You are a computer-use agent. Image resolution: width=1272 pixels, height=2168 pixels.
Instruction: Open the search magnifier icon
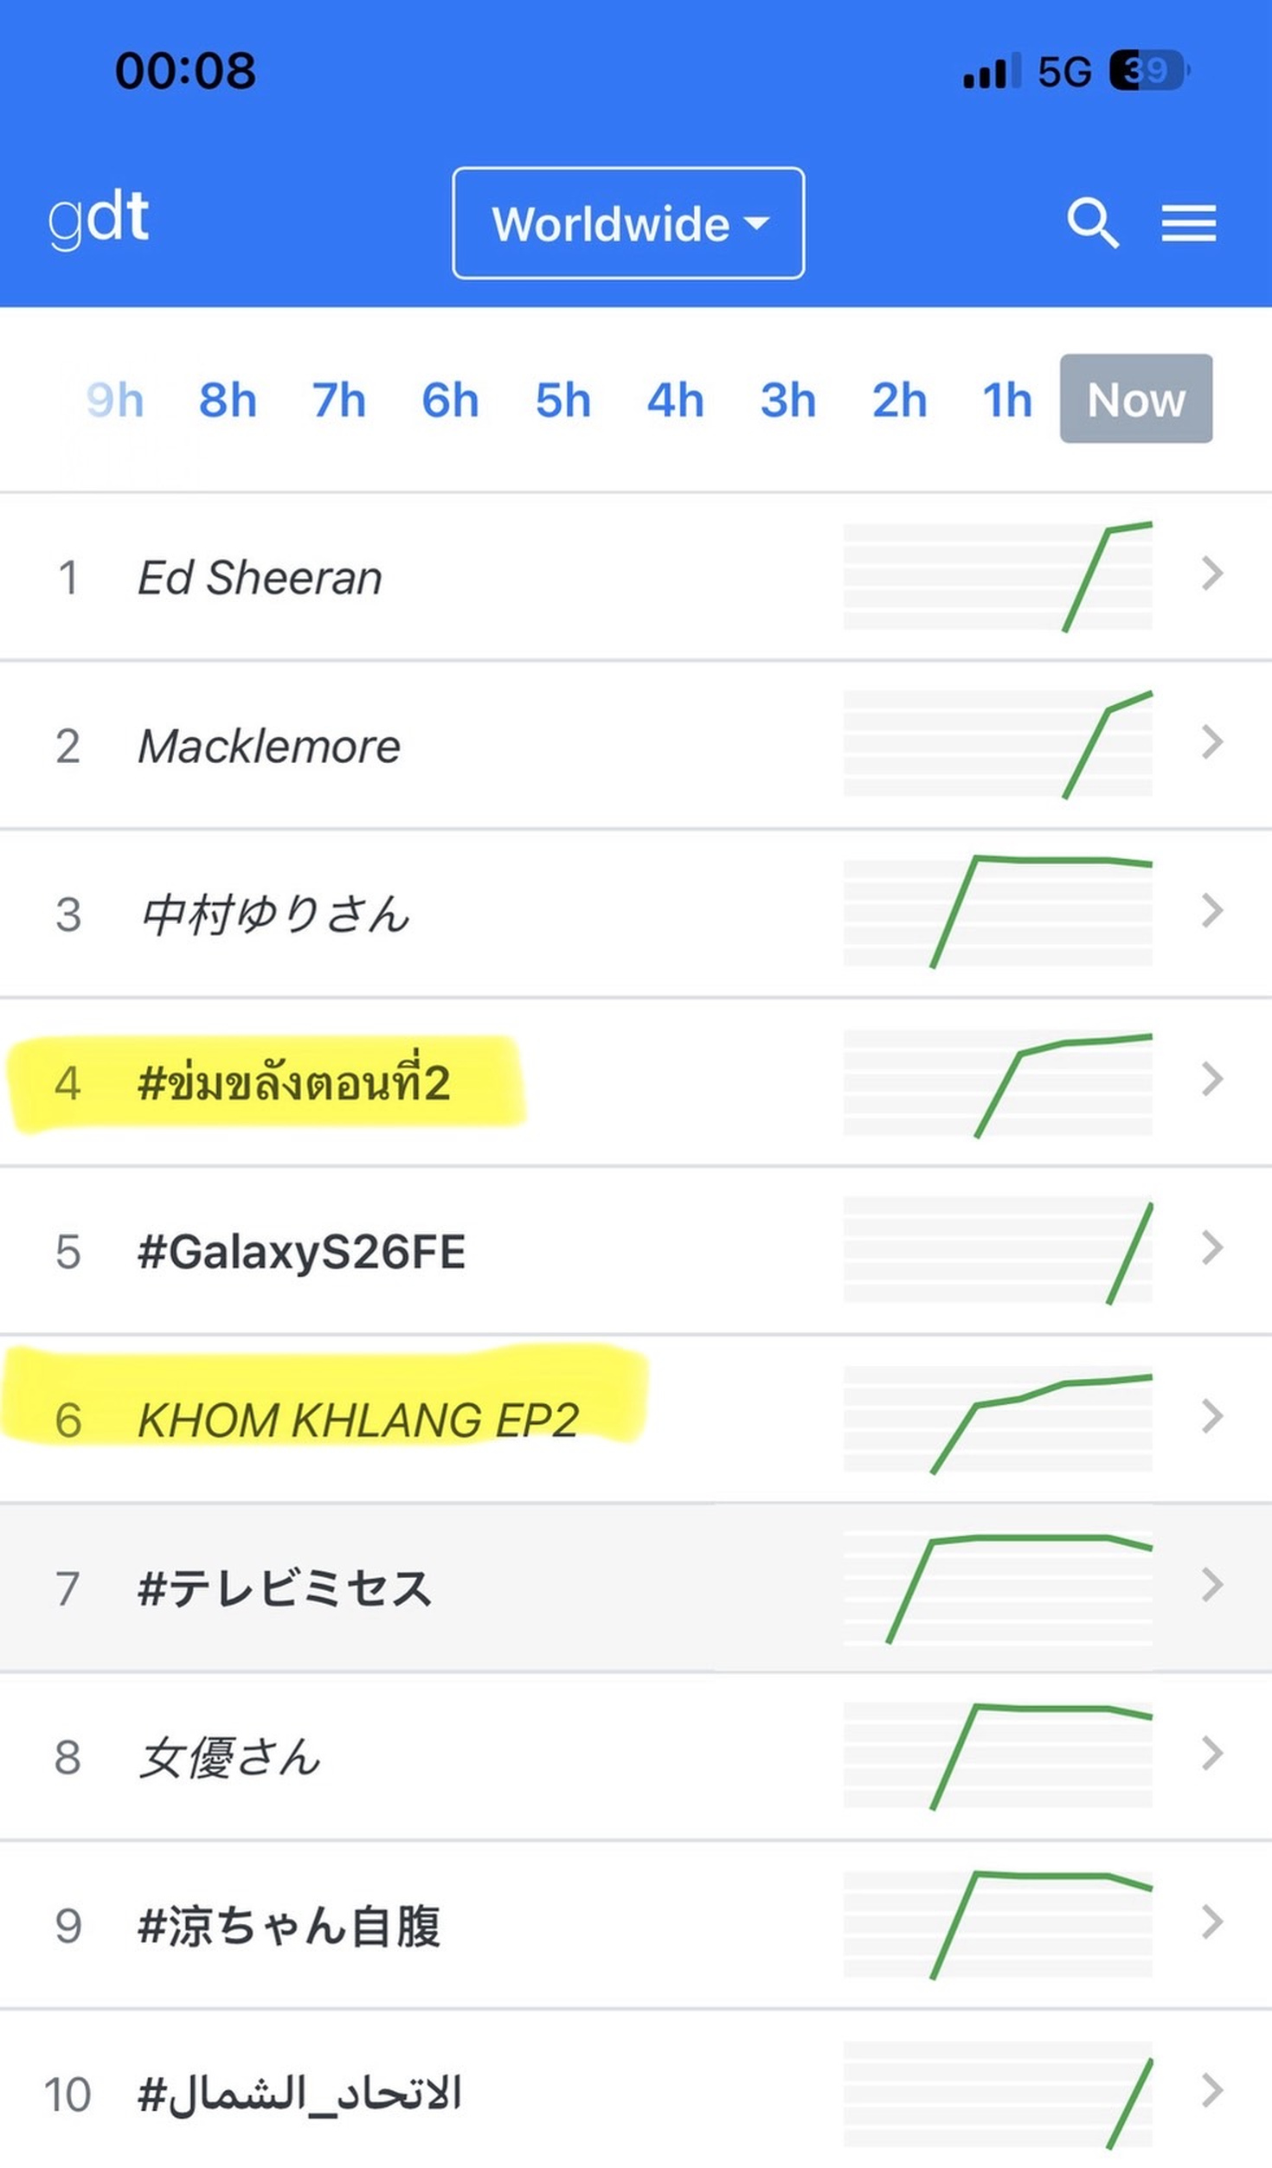[1093, 223]
